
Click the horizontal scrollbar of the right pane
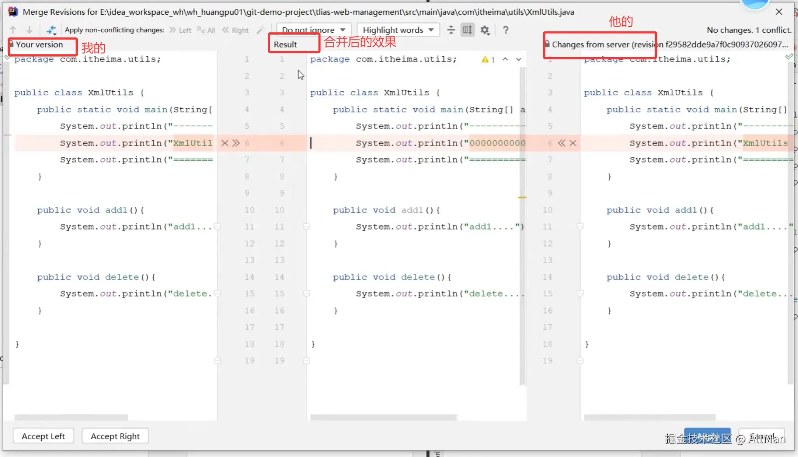(650, 417)
